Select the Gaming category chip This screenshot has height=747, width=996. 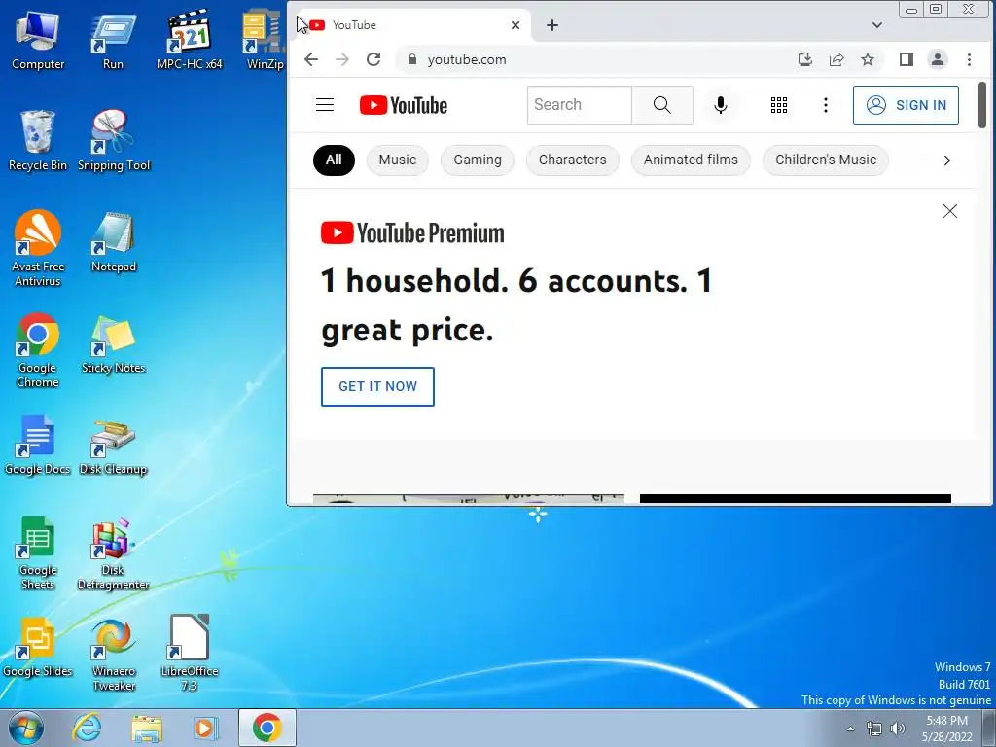point(477,160)
